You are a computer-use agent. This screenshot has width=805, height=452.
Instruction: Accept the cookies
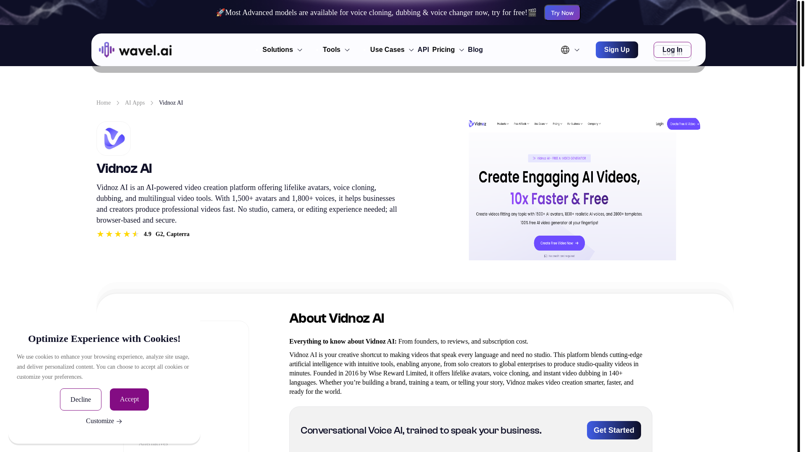pyautogui.click(x=129, y=399)
